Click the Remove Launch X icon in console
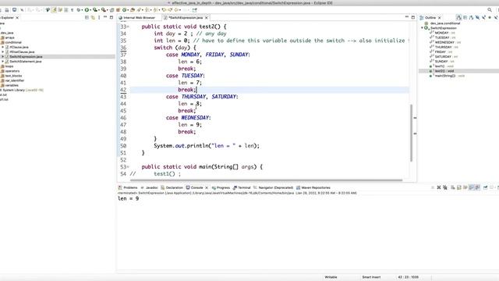 439,187
